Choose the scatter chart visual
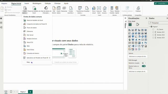The width and height of the screenshot is (168, 94). click(x=136, y=37)
